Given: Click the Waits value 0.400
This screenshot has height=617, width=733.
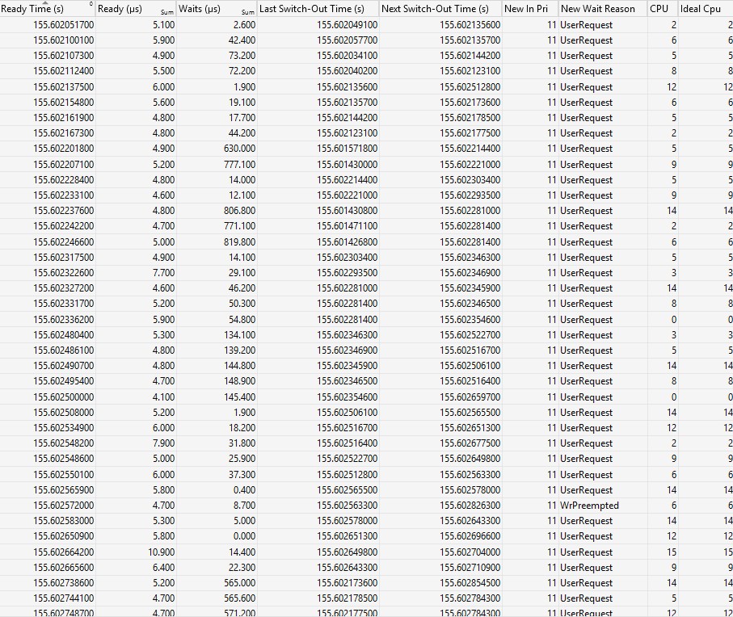Looking at the screenshot, I should [x=244, y=490].
